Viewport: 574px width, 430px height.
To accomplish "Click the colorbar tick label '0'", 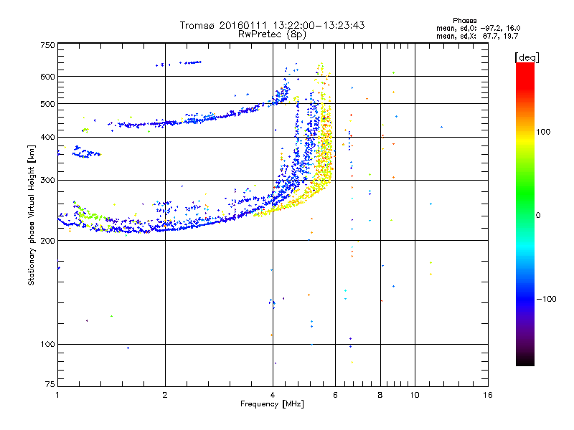I will tap(538, 215).
